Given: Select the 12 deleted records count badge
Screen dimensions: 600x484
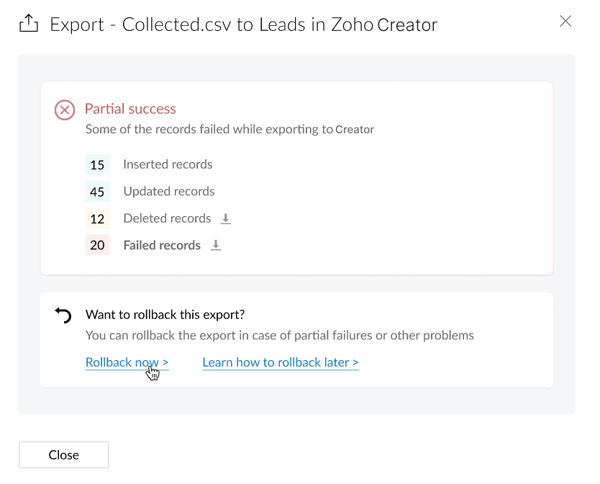Looking at the screenshot, I should [x=97, y=219].
